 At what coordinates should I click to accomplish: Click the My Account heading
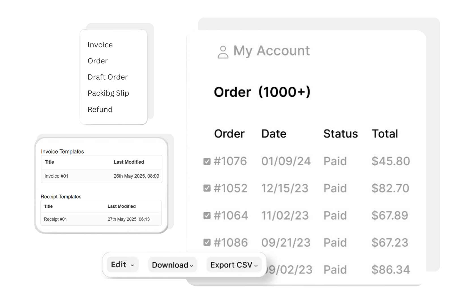click(x=271, y=51)
